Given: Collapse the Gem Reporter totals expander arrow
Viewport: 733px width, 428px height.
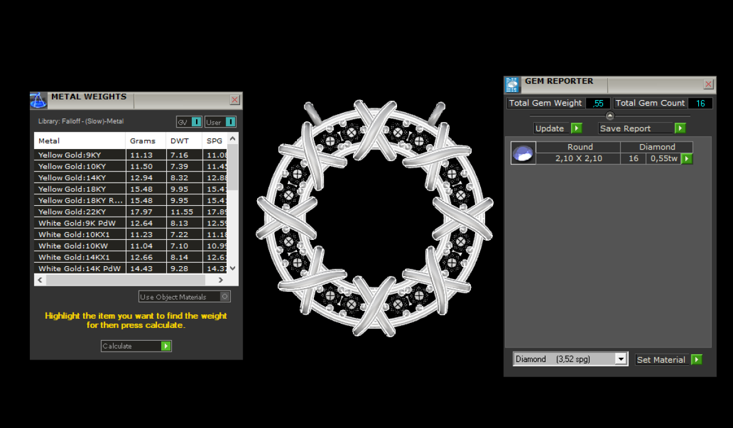Looking at the screenshot, I should [610, 116].
